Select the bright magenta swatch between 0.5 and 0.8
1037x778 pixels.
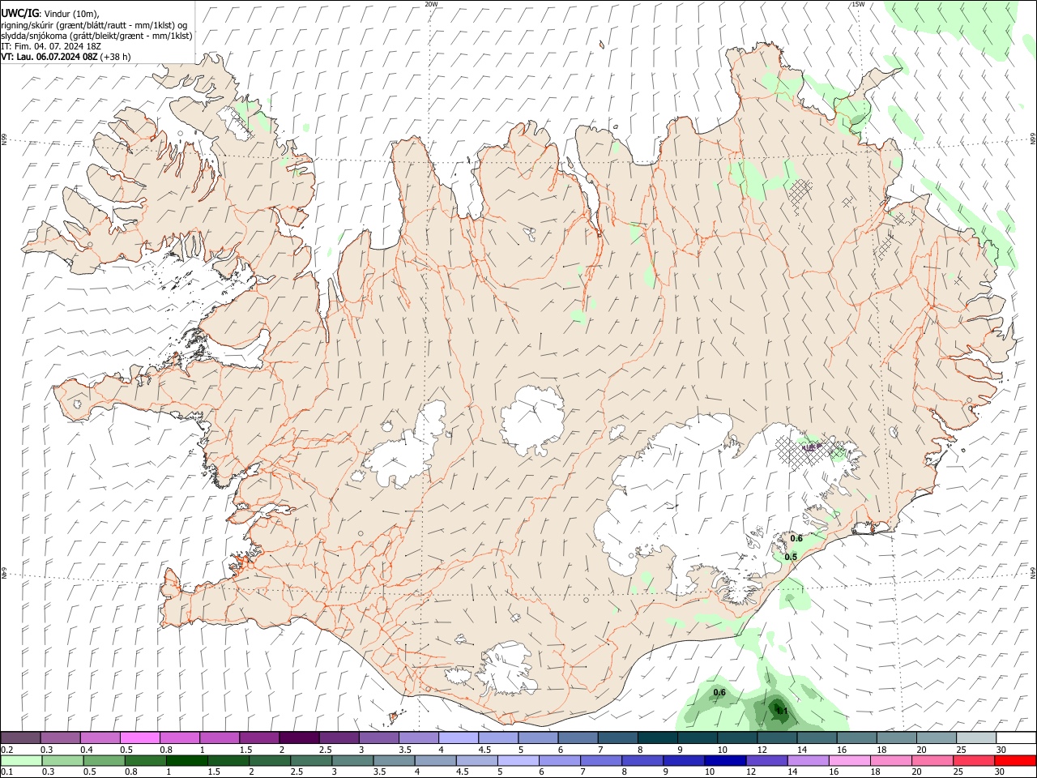pyautogui.click(x=140, y=737)
